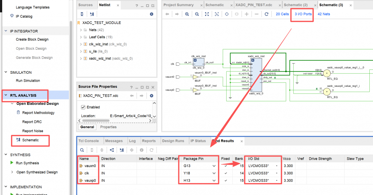Image resolution: width=373 pixels, height=195 pixels.
Task: Toggle the Enabled checkbox for XADC_PIN_TEST.xdc
Action: pos(83,107)
